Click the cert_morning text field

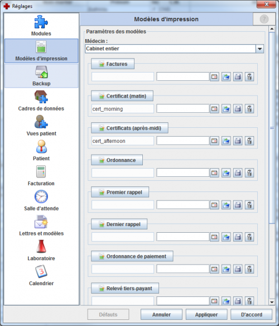[123, 109]
